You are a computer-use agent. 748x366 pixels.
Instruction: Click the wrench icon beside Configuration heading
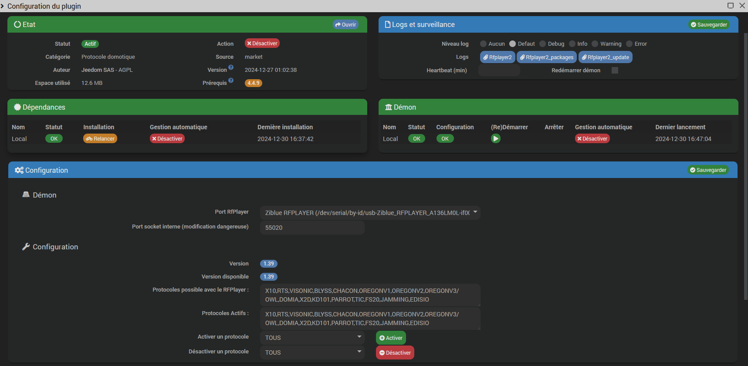pyautogui.click(x=26, y=246)
